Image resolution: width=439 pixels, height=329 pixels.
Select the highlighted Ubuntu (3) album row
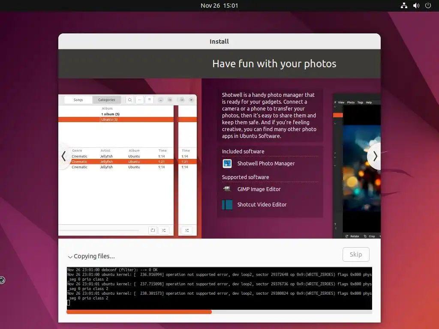[116, 120]
